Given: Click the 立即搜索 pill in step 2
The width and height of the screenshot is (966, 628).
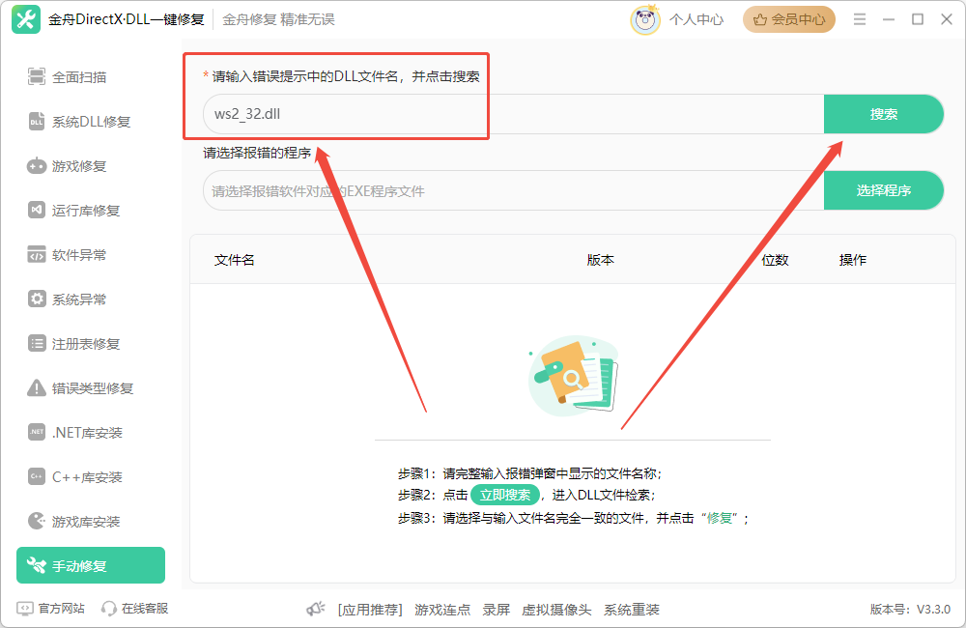Looking at the screenshot, I should [x=505, y=495].
